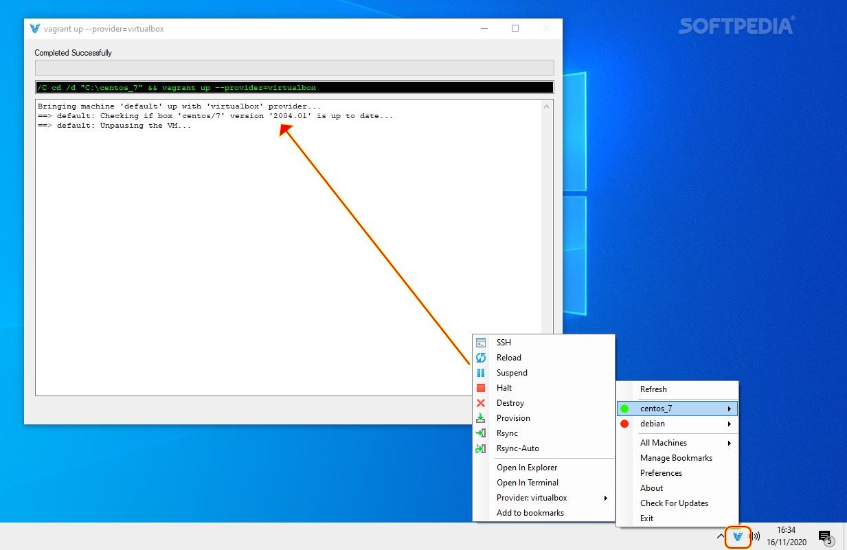The width and height of the screenshot is (847, 550).
Task: Choose Exit in tray menu
Action: 677,518
